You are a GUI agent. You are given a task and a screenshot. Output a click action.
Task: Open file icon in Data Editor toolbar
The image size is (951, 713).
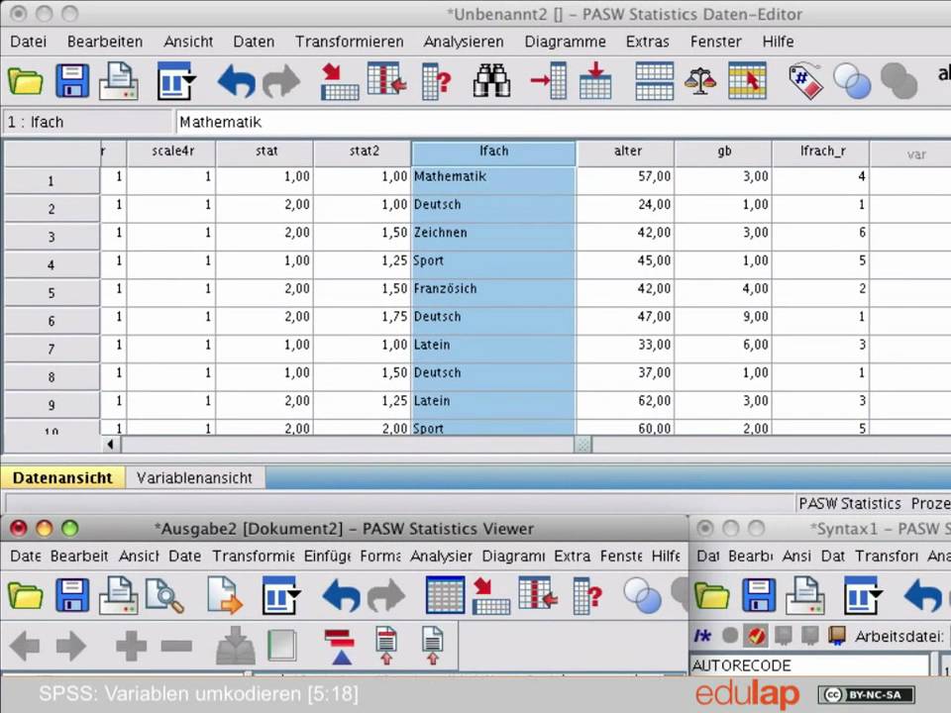pyautogui.click(x=26, y=81)
